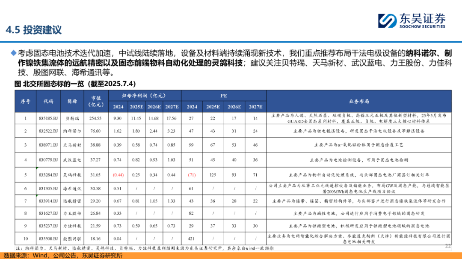The height and width of the screenshot is (259, 462).
Task: Select stock code 835185.BJ
Action: pyautogui.click(x=48, y=118)
